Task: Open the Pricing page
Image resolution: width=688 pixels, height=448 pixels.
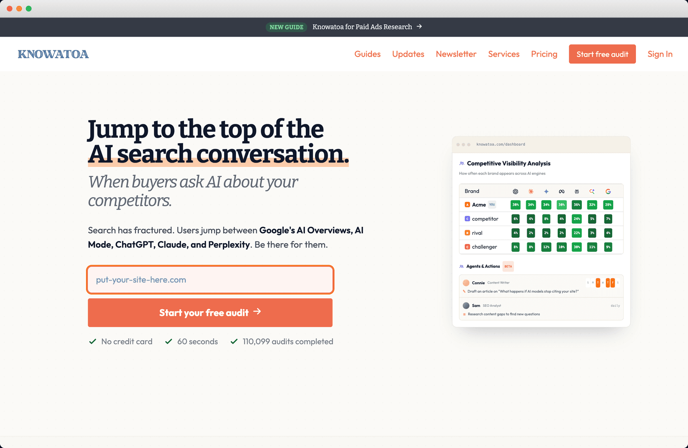Action: [544, 54]
